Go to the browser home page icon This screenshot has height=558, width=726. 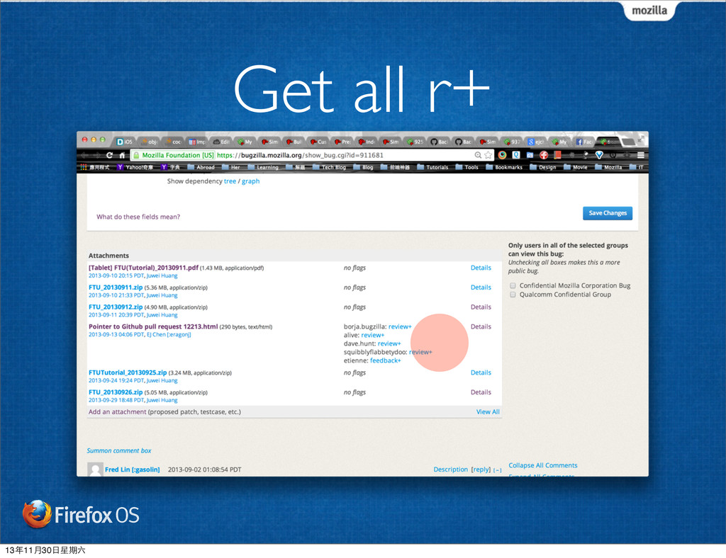(122, 155)
